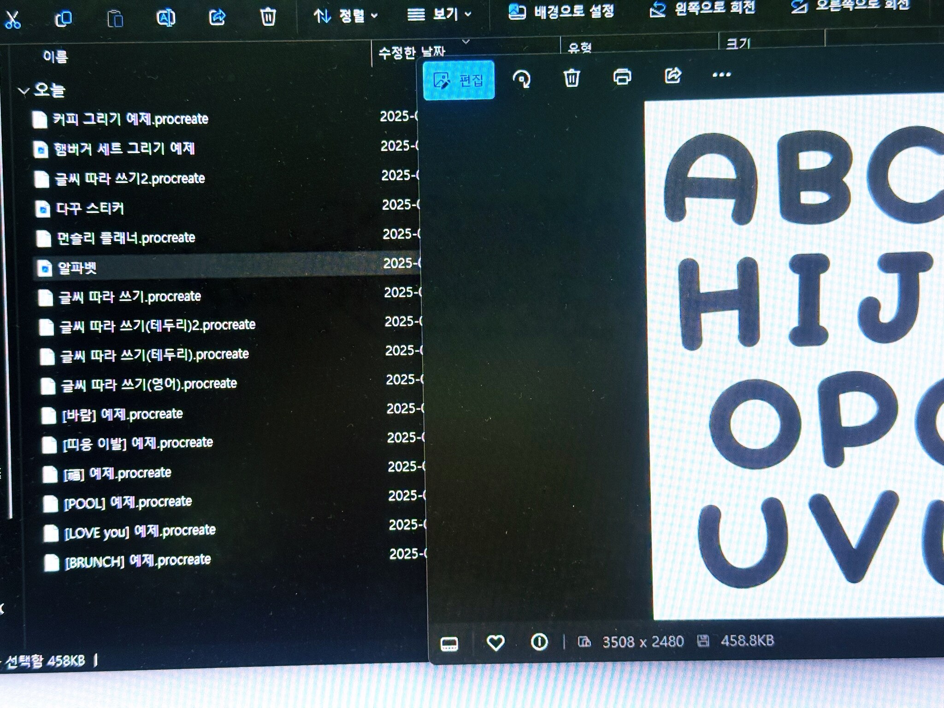Show file info with info icon
This screenshot has height=708, width=944.
[539, 642]
